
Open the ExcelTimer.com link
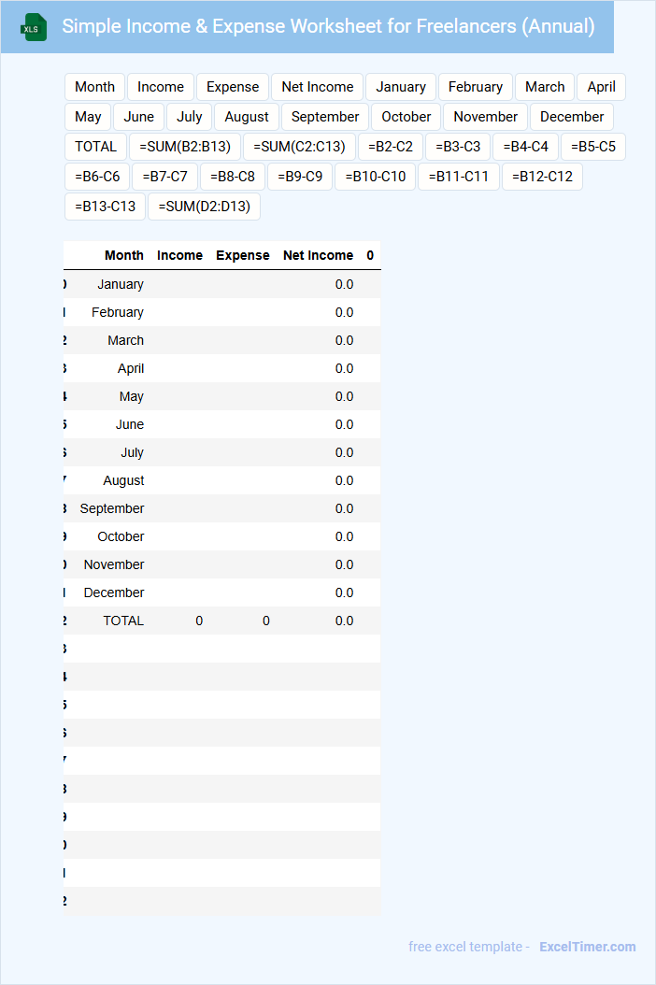588,947
